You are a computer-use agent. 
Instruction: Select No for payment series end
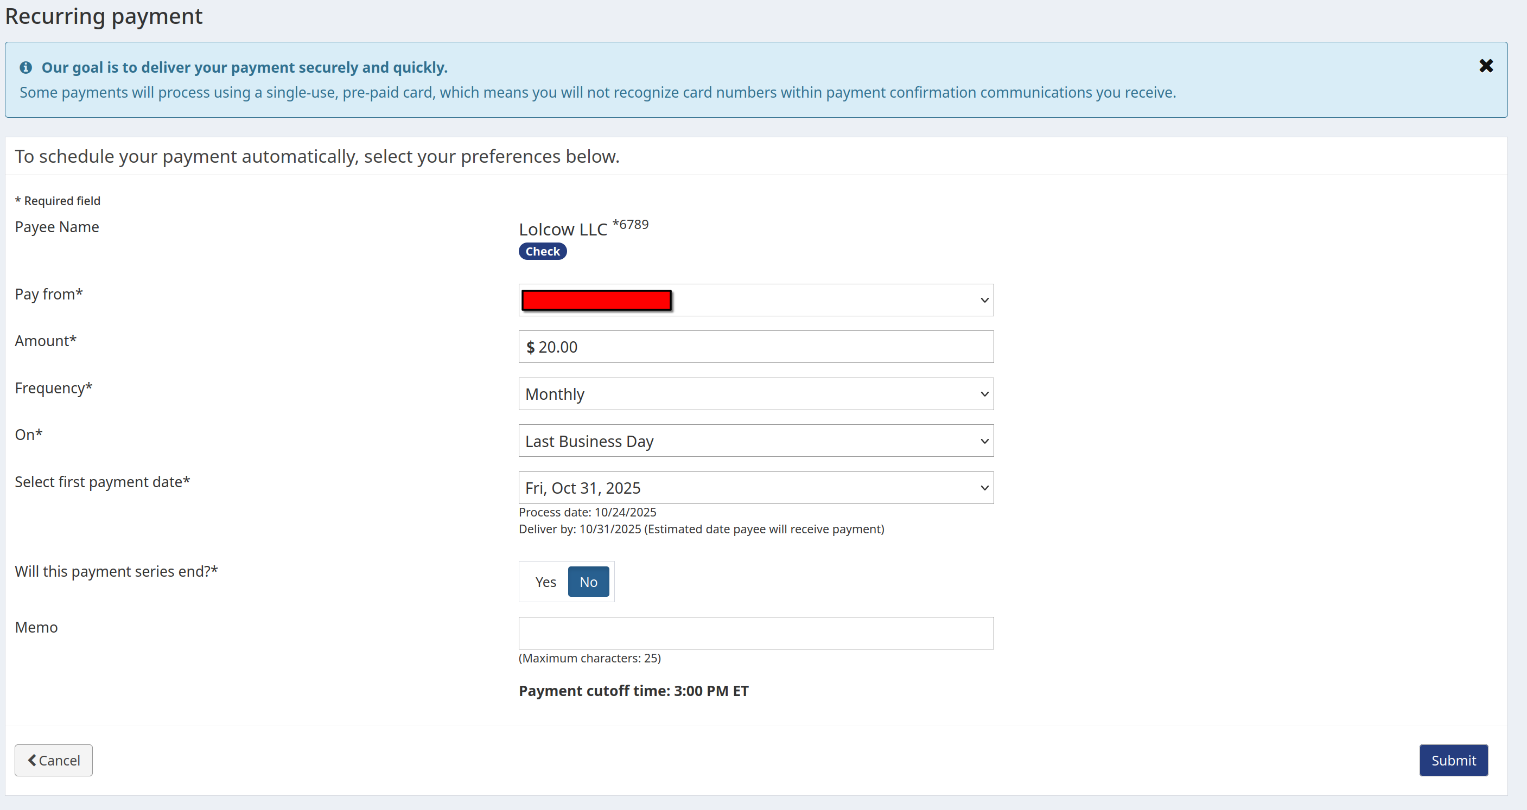588,582
